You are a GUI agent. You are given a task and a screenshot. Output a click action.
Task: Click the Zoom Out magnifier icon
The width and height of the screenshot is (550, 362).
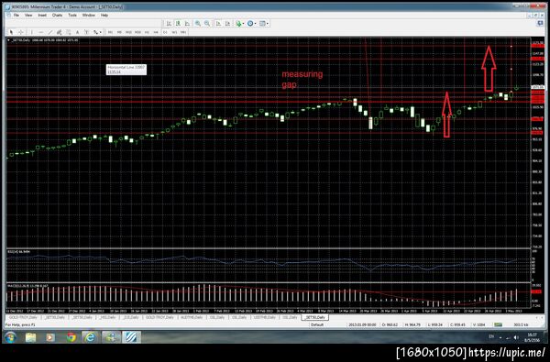pyautogui.click(x=207, y=24)
